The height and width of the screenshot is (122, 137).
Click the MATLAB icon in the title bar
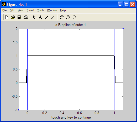pyautogui.click(x=4, y=4)
